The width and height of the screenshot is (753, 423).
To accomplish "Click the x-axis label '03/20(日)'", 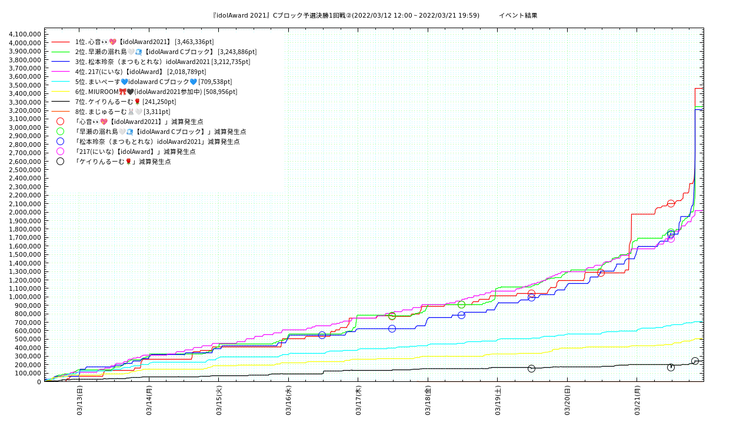I will [x=567, y=400].
